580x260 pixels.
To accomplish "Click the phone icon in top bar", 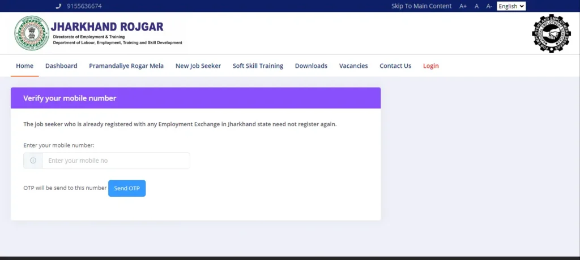I will 58,6.
